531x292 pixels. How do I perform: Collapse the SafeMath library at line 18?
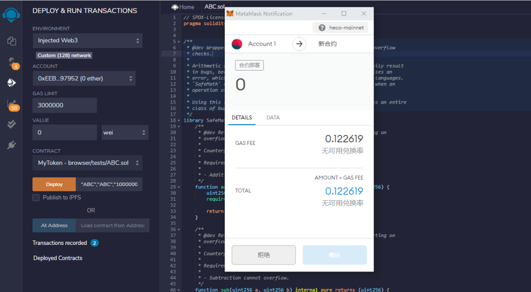[x=179, y=120]
